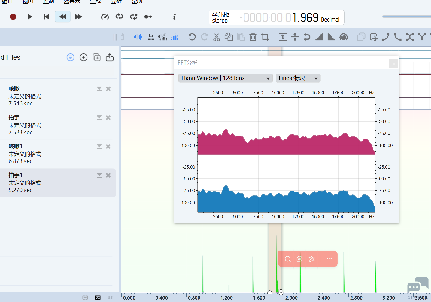Click the Copy icon in toolbar

[x=229, y=37]
